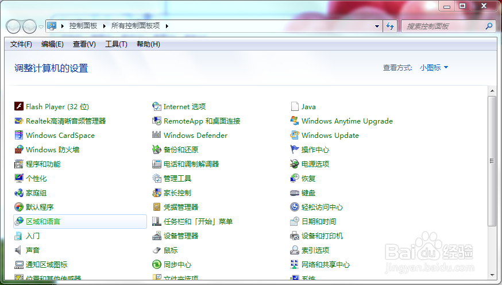Image resolution: width=502 pixels, height=285 pixels.
Task: Open the 日期和时间 link
Action: [319, 221]
